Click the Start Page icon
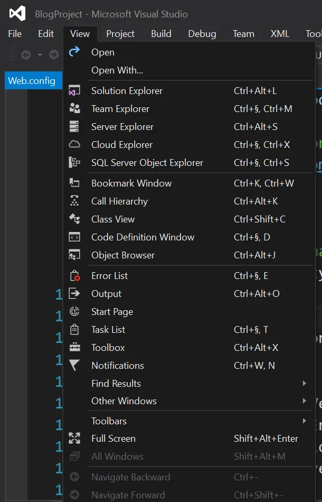This screenshot has height=502, width=322. click(x=74, y=311)
